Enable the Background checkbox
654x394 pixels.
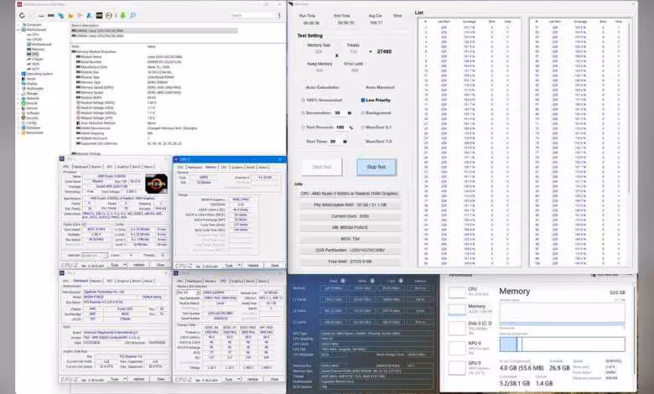click(363, 113)
